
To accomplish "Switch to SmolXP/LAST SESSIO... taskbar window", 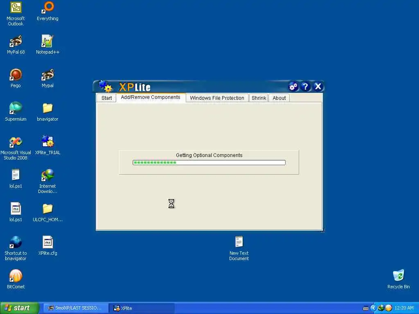I will point(76,308).
